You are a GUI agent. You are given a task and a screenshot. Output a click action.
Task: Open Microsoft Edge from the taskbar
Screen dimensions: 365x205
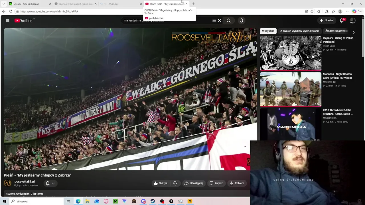point(78,201)
